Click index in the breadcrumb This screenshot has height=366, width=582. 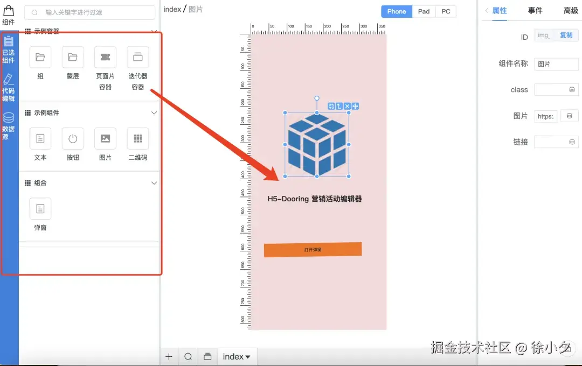pos(172,9)
